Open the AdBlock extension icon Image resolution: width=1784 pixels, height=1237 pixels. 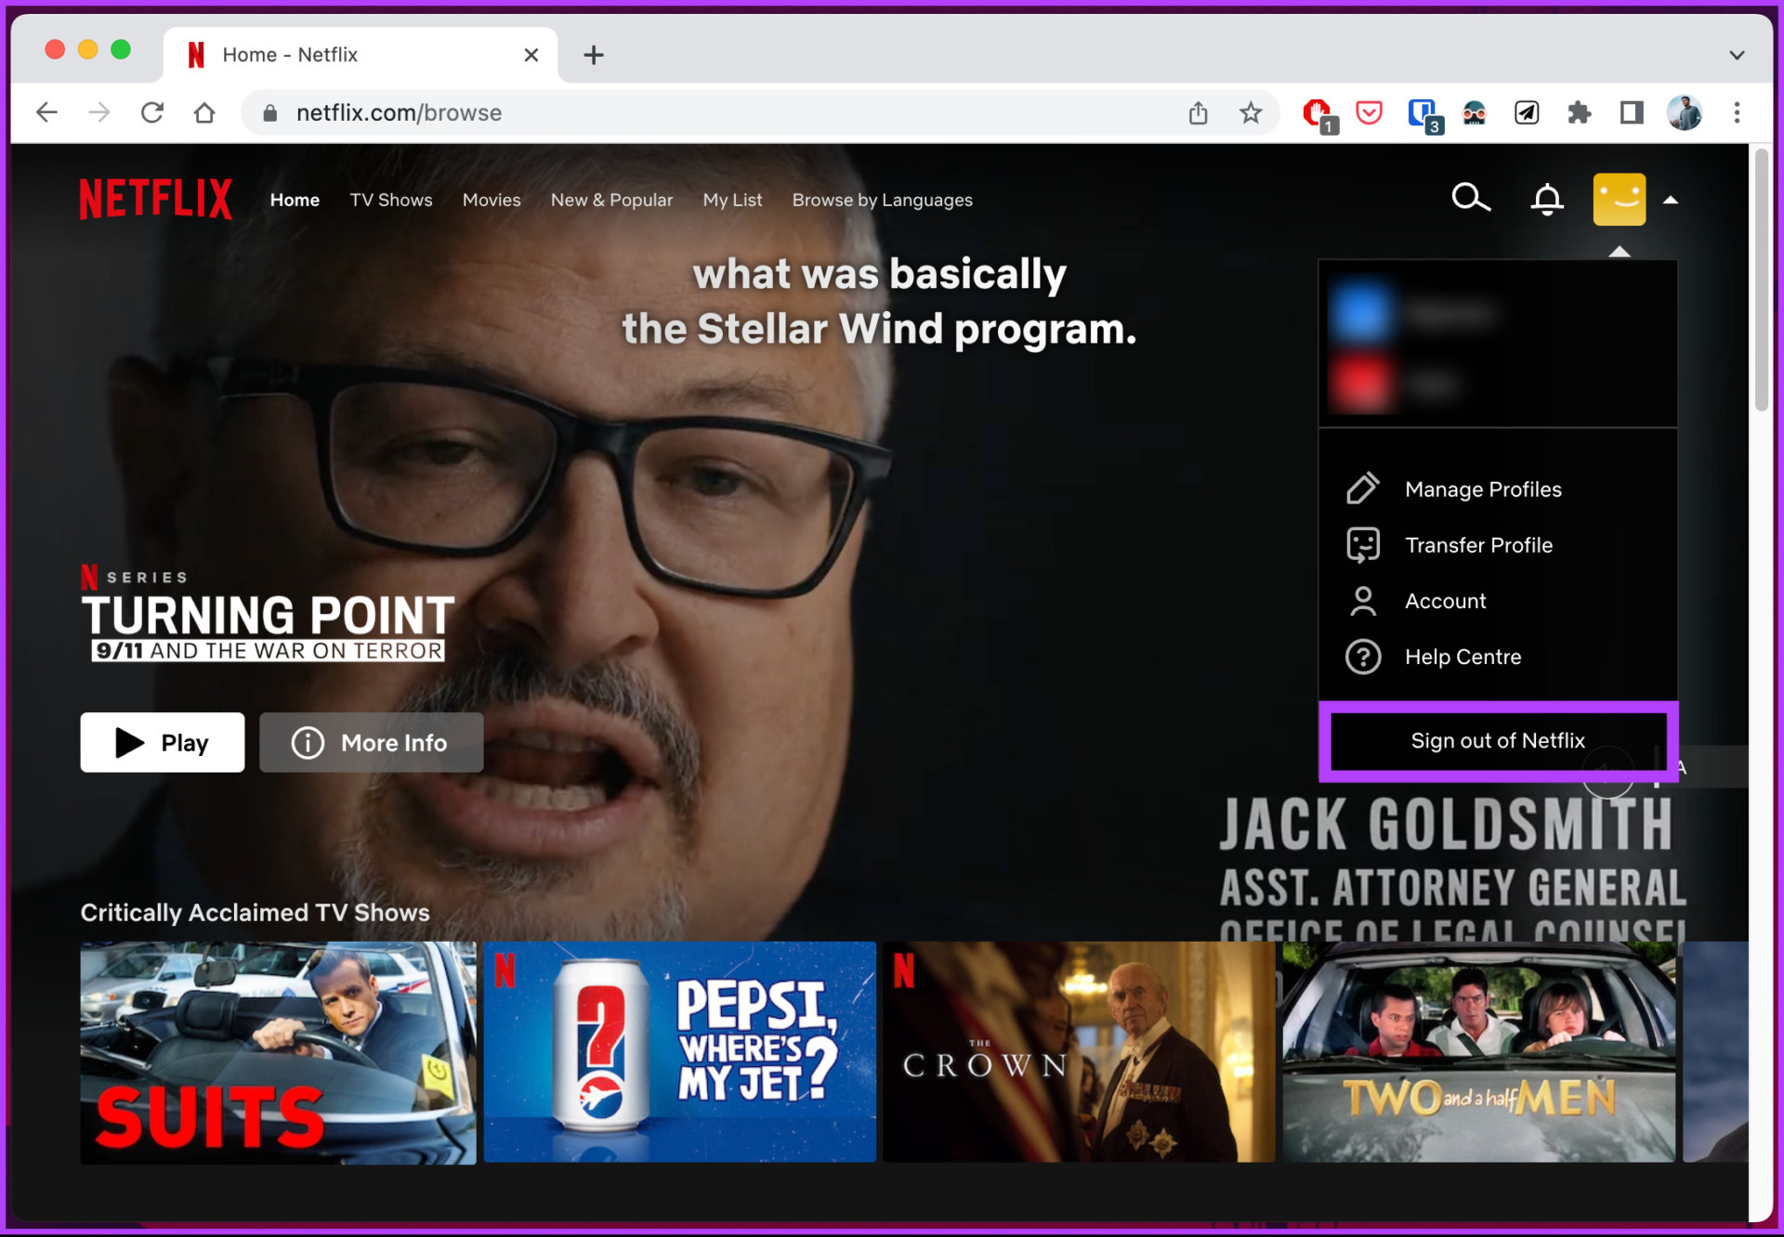[1318, 112]
